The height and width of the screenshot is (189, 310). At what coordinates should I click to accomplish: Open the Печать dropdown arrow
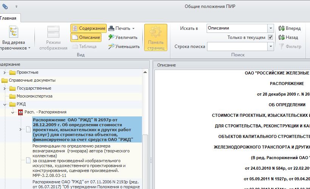[x=134, y=28]
